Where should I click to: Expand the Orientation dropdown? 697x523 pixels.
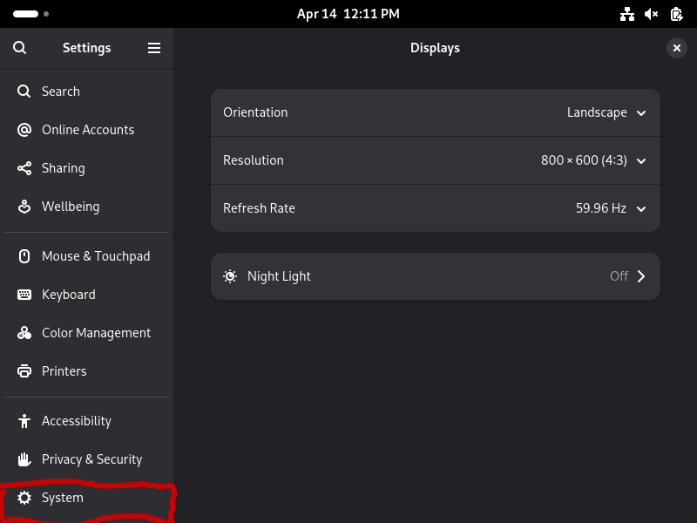tap(641, 112)
